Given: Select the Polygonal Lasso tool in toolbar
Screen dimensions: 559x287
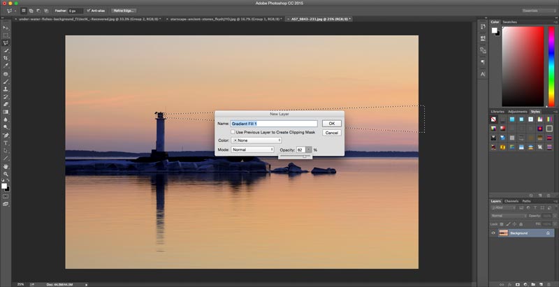Looking at the screenshot, I should click(x=6, y=43).
